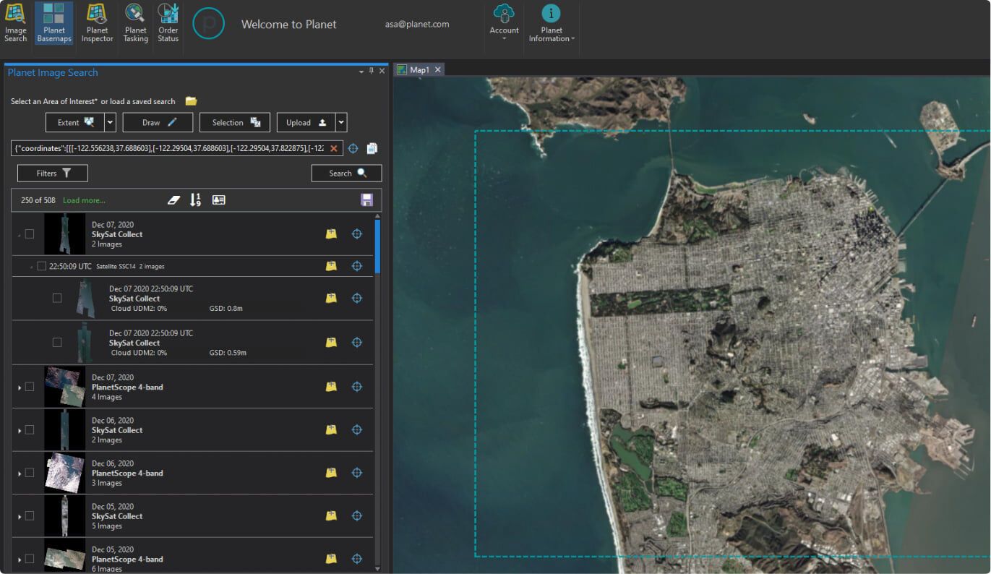Zoom to Dec 05 PlanetScope 4-band footprint
991x574 pixels.
pos(356,559)
